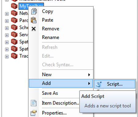Viewport: 138px width, 117px height.
Task: Select the Netw toolbox label
Action: click(x=24, y=13)
